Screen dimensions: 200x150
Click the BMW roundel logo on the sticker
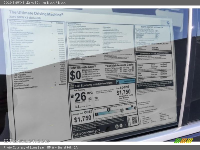(x=168, y=23)
